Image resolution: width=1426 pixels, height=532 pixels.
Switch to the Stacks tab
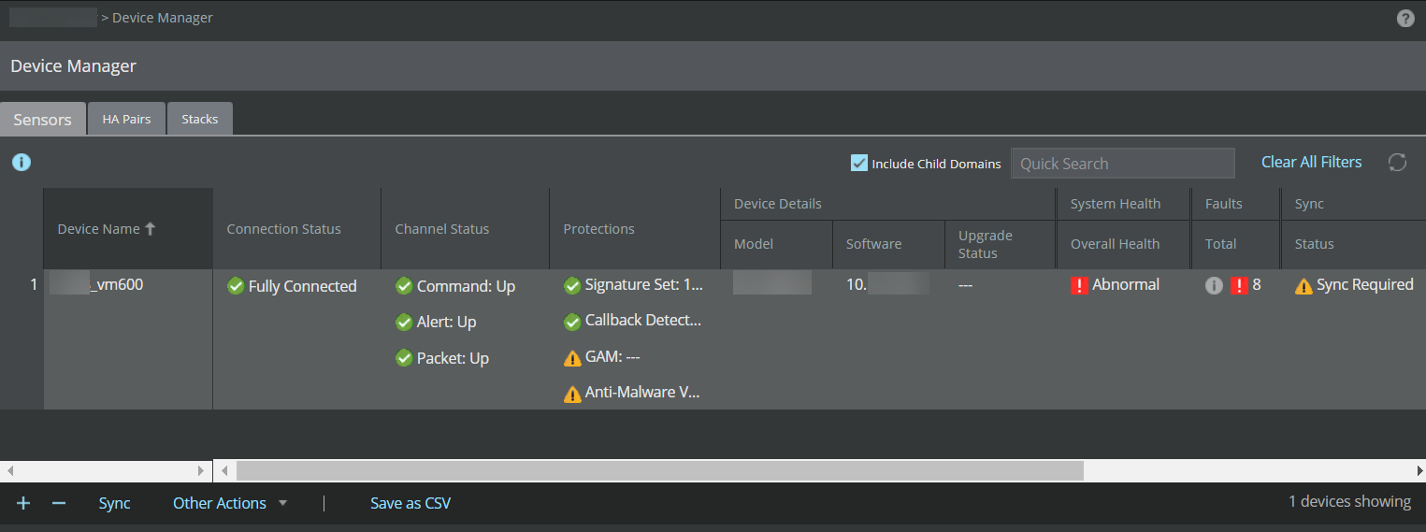click(x=200, y=120)
